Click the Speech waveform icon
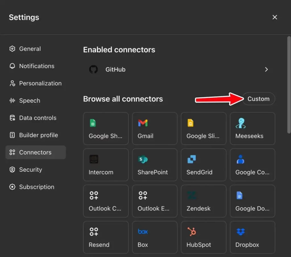291x257 pixels. coord(12,100)
